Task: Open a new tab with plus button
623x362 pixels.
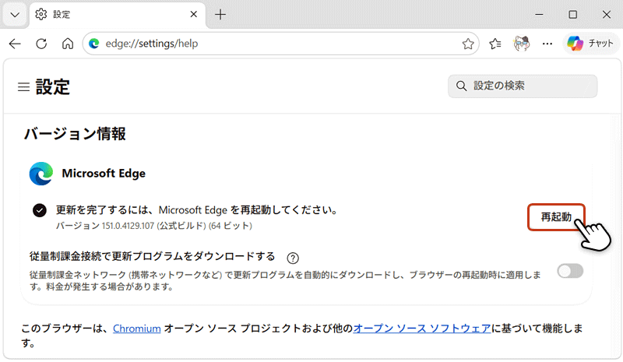Action: [220, 15]
